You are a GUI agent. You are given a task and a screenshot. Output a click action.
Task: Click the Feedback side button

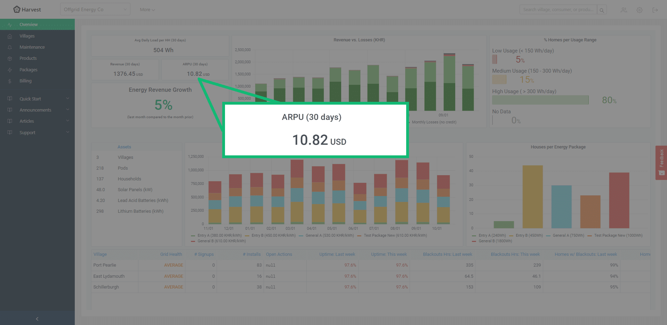tap(661, 162)
